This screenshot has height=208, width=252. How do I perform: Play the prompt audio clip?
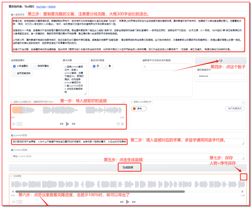pyautogui.click(x=68, y=124)
